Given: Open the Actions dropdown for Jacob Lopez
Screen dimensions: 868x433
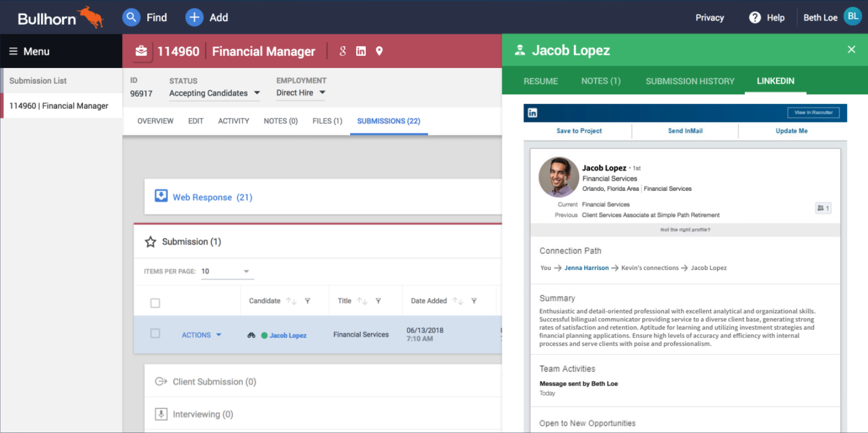Looking at the screenshot, I should coord(202,335).
